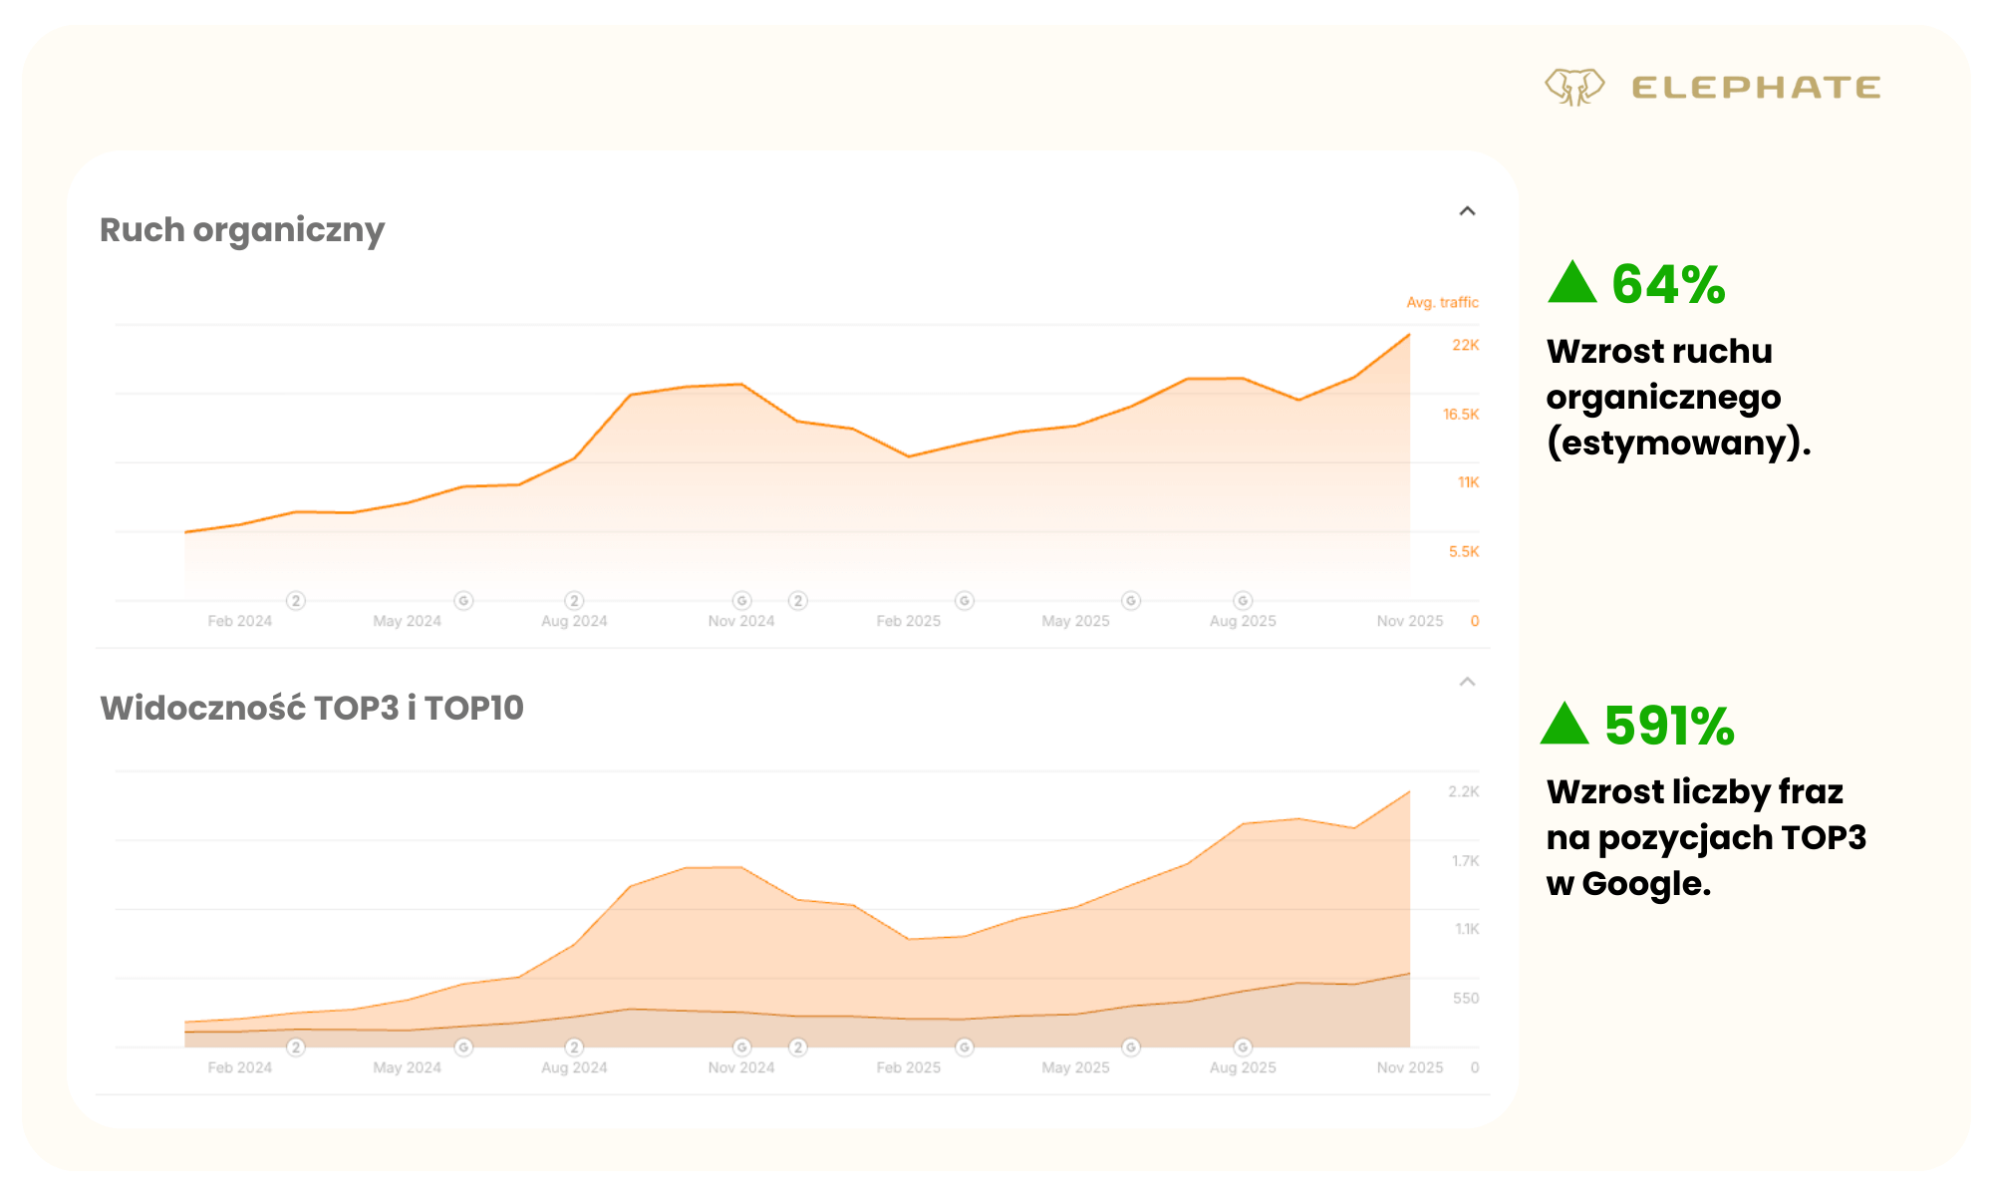
Task: Click Google marker near Feb 2025, visibility chart
Action: click(x=965, y=1047)
